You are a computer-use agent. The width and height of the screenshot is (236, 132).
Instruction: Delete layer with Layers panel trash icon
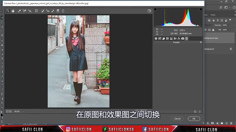click(x=231, y=123)
